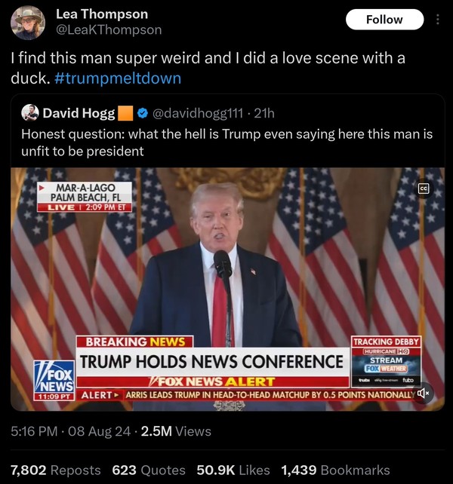
Task: Toggle closed captions on the video
Action: [424, 188]
